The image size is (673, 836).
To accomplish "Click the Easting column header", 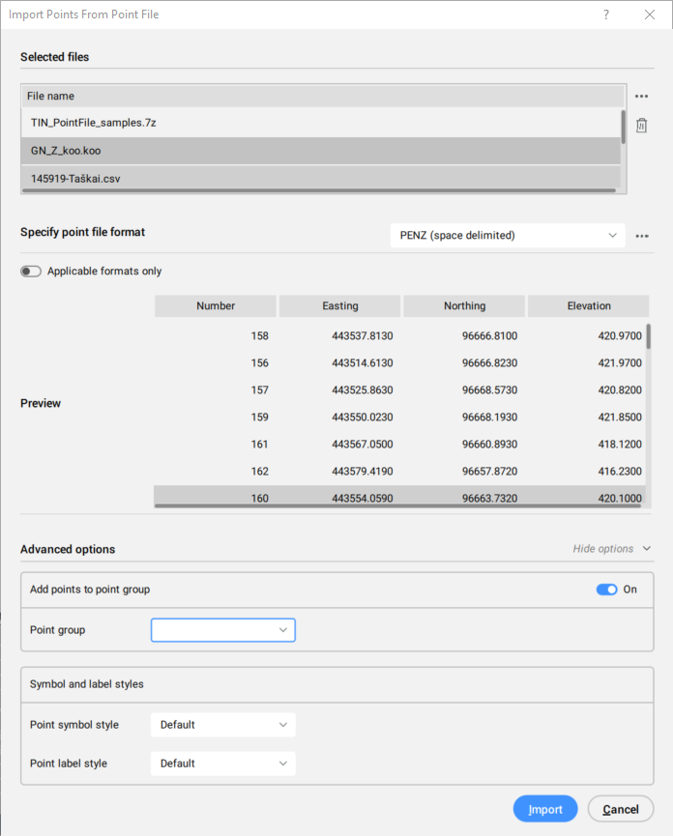I will click(339, 306).
